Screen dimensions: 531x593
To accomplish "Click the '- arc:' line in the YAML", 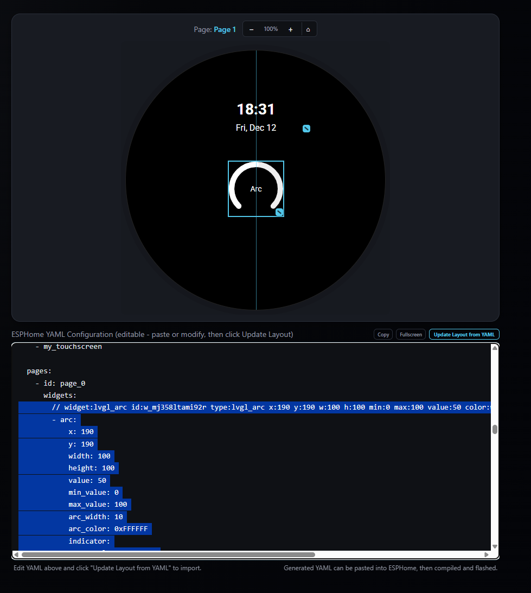I will click(65, 420).
